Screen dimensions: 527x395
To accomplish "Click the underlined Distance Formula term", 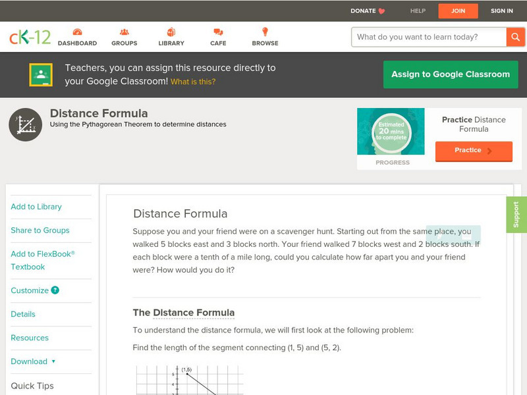I will 194,313.
